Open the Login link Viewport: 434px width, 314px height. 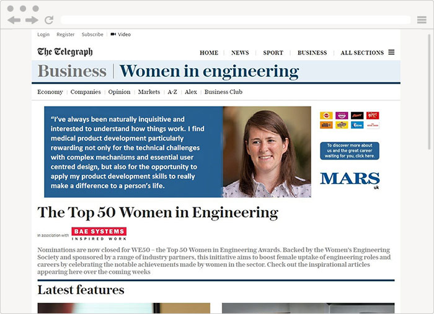click(43, 34)
